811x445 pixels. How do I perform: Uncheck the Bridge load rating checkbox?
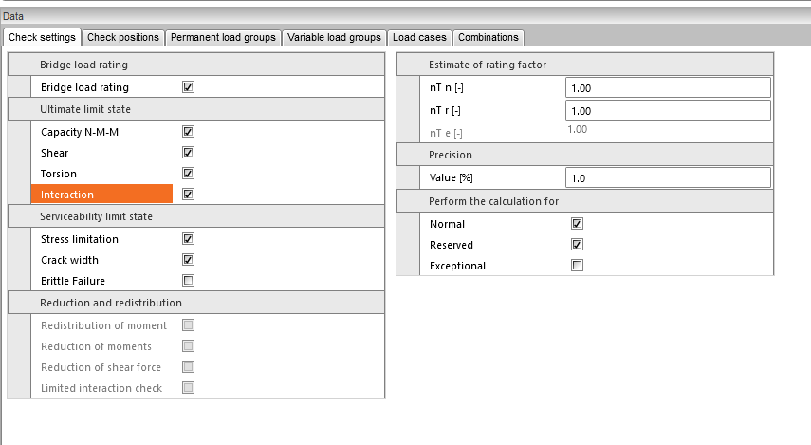[188, 87]
